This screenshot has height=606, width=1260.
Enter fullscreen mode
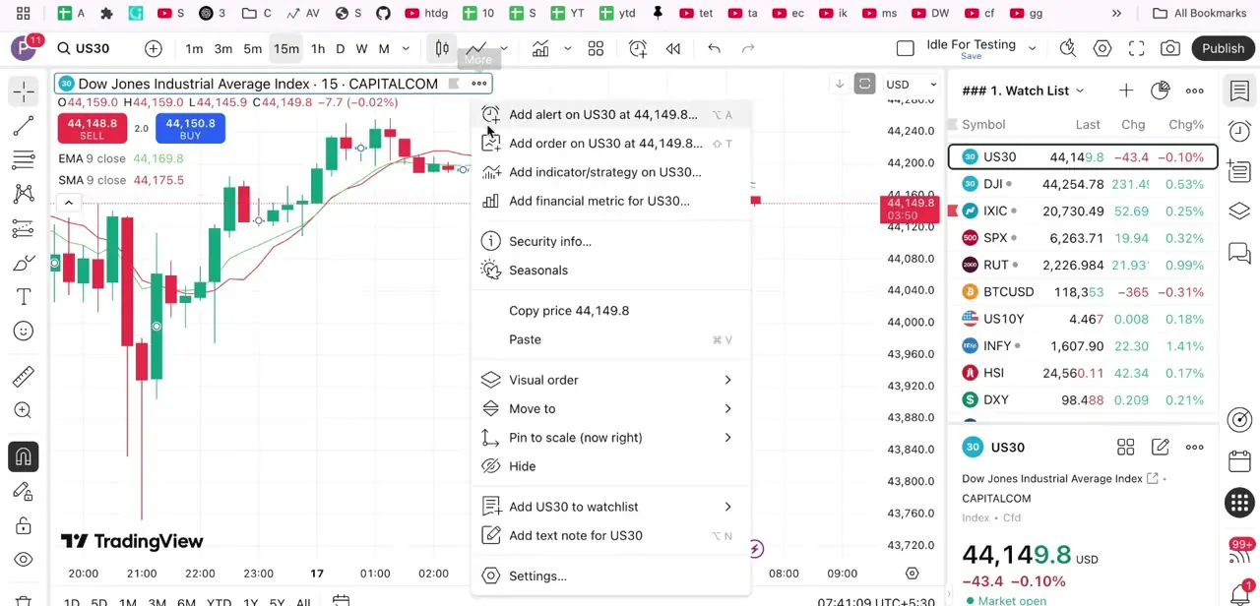1137,48
